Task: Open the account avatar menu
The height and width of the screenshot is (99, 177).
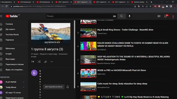Action: [x=173, y=16]
